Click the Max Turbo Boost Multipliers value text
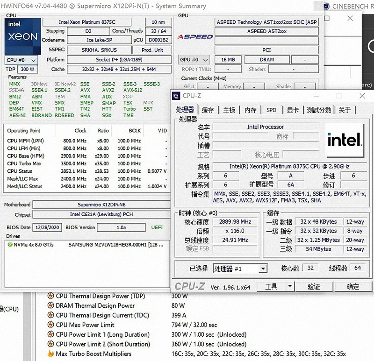 coord(259,354)
